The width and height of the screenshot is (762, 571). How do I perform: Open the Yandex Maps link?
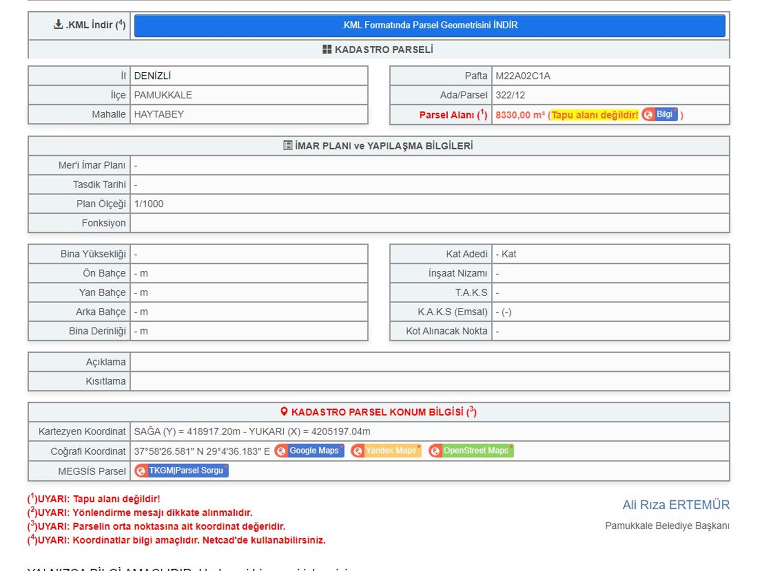pos(386,451)
